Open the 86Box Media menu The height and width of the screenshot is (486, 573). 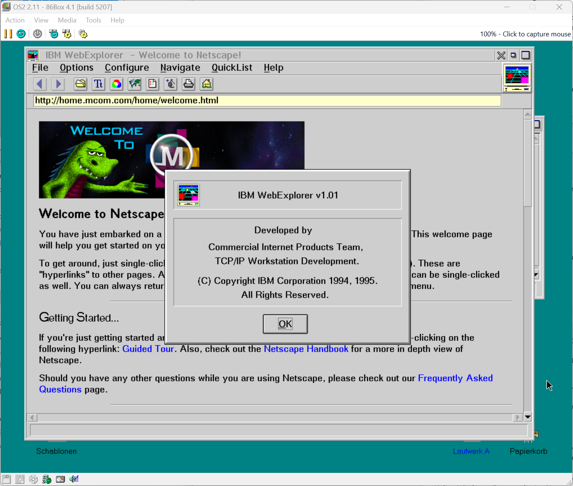click(67, 20)
